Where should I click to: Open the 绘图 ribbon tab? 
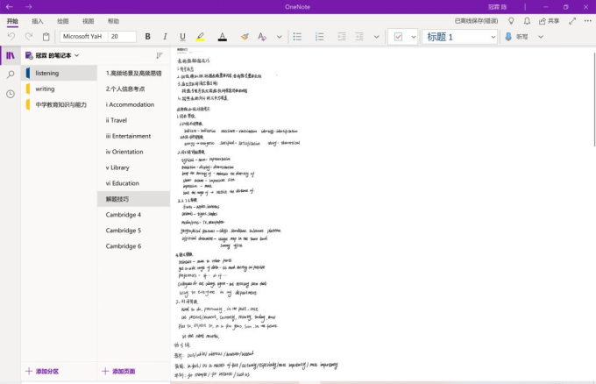(x=63, y=20)
